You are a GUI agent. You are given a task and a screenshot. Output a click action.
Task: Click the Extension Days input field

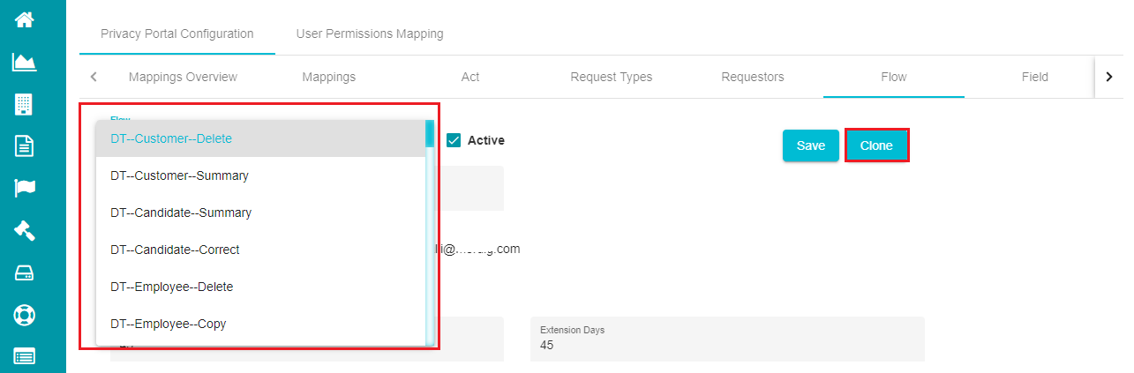point(727,339)
